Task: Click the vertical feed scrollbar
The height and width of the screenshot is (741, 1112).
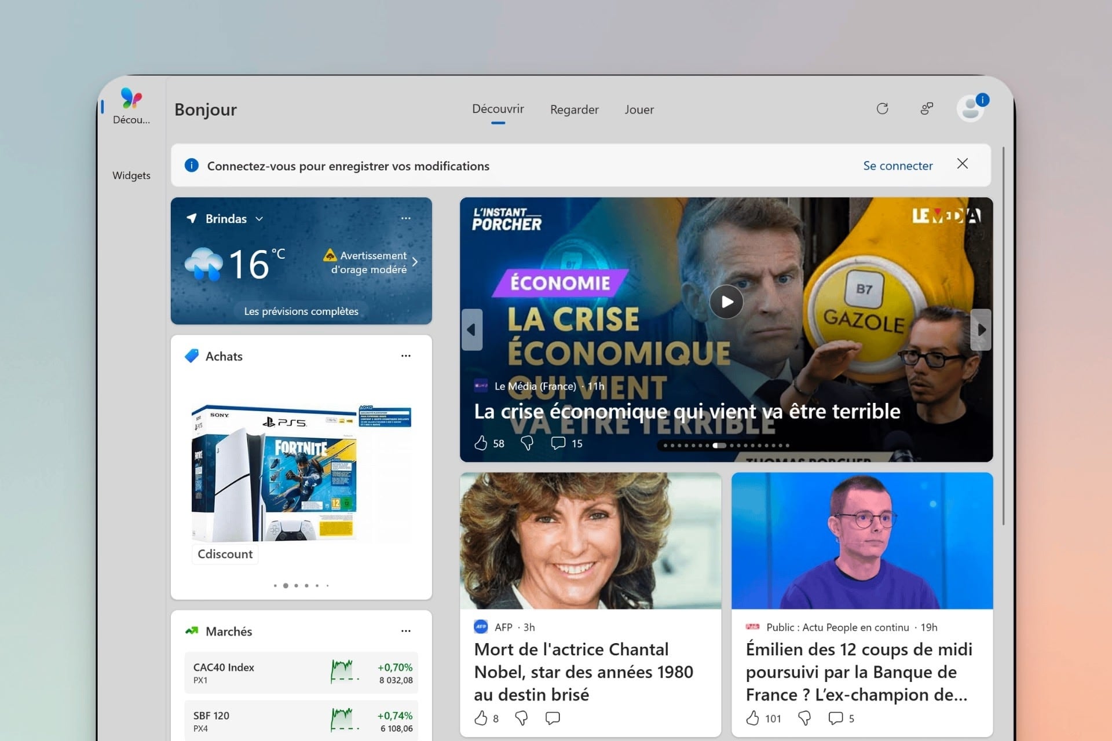Action: pos(1003,336)
